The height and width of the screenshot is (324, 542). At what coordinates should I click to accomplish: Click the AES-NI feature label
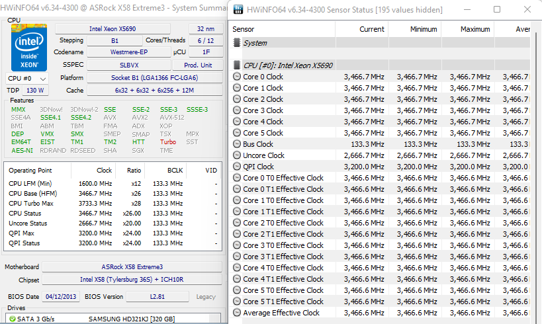coord(22,151)
